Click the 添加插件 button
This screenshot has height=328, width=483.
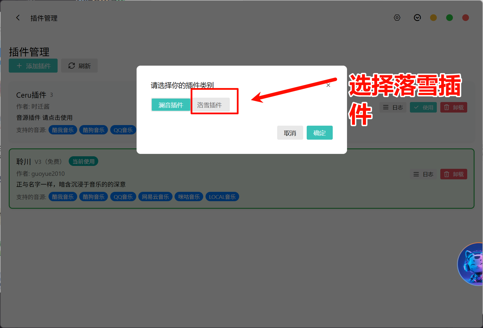click(x=33, y=66)
